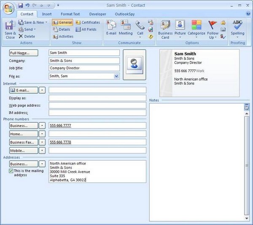Open the Categorize color menu
253x225 pixels.
196,29
